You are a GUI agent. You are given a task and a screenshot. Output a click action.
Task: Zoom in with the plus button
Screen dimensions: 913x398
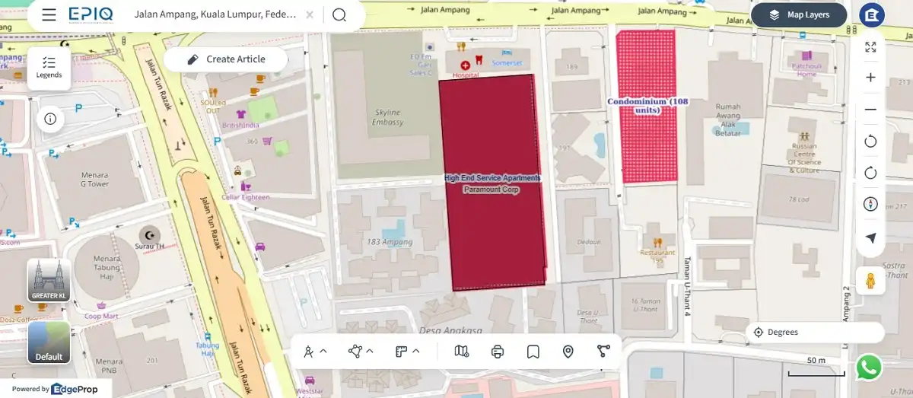pyautogui.click(x=870, y=78)
